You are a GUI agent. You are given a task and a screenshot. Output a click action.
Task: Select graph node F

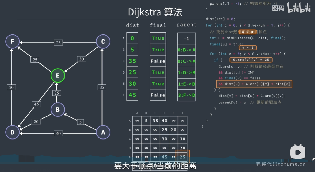pos(12,42)
